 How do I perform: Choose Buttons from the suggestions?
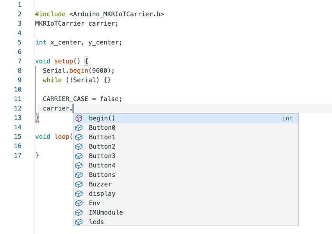tap(102, 175)
